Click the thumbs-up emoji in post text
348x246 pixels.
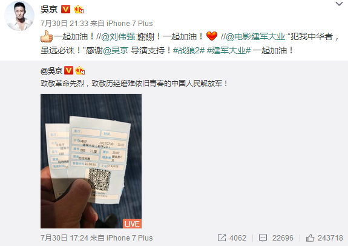click(47, 36)
